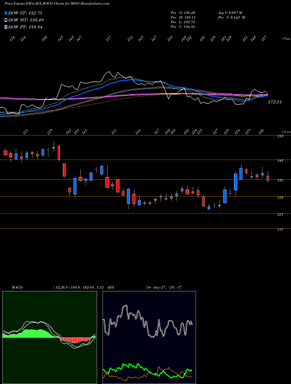This screenshot has width=291, height=384.
Task: Click the 'Pre V: 0.142 M' value
Action: [x=231, y=17]
